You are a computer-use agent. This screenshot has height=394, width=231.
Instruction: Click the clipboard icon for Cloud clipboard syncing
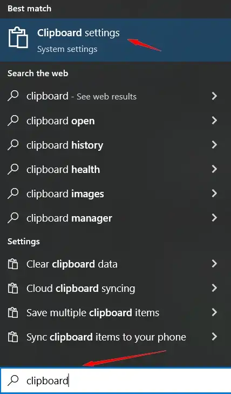pyautogui.click(x=13, y=289)
